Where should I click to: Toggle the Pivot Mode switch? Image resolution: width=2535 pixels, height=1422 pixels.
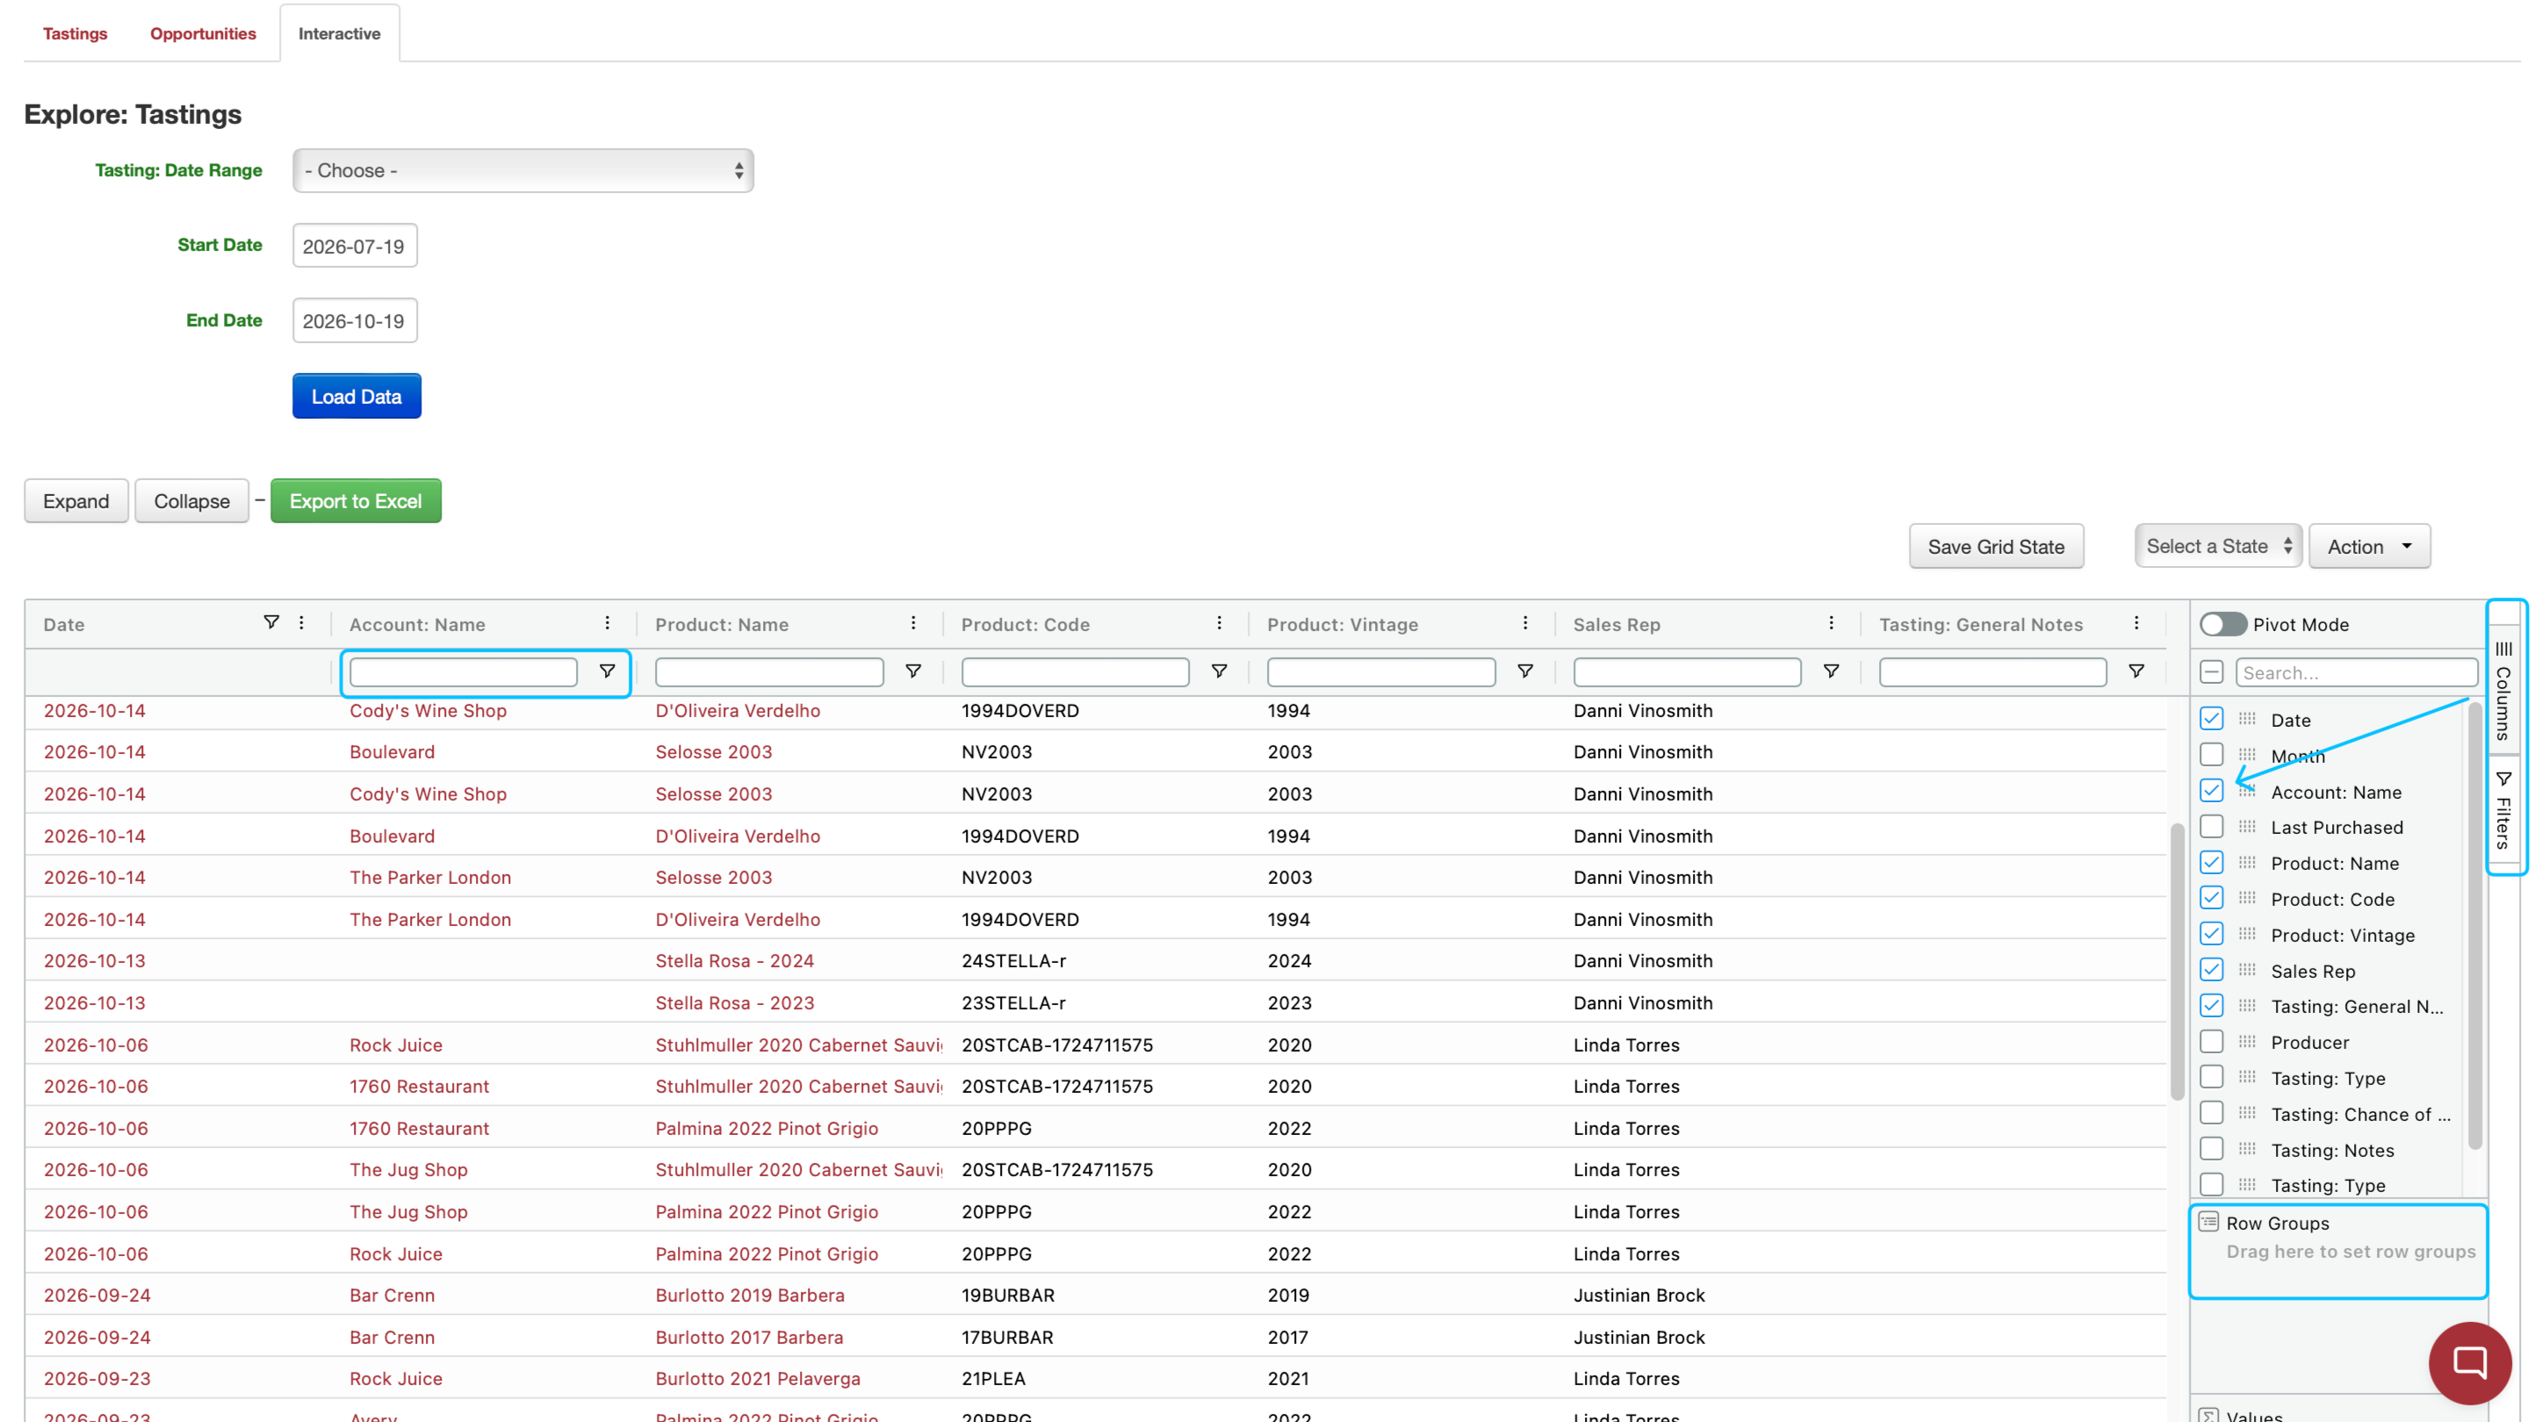pyautogui.click(x=2223, y=624)
